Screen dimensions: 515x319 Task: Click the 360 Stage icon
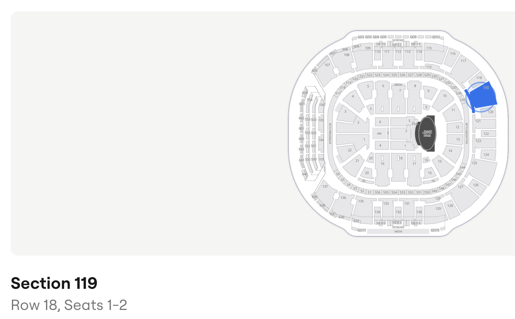point(426,133)
